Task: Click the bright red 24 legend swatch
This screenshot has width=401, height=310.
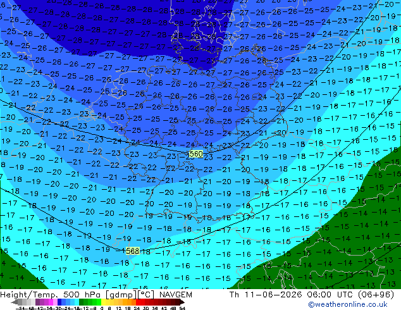Action: (138, 302)
